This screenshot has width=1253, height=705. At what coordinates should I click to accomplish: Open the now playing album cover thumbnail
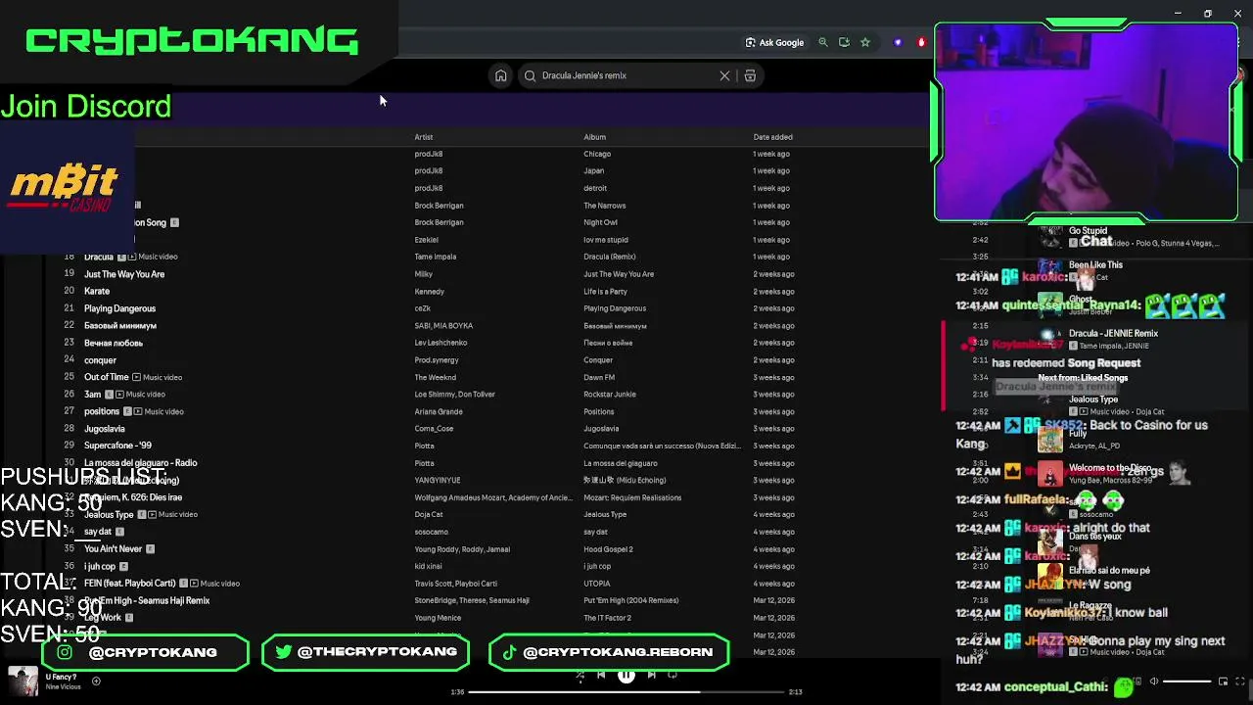click(x=23, y=681)
